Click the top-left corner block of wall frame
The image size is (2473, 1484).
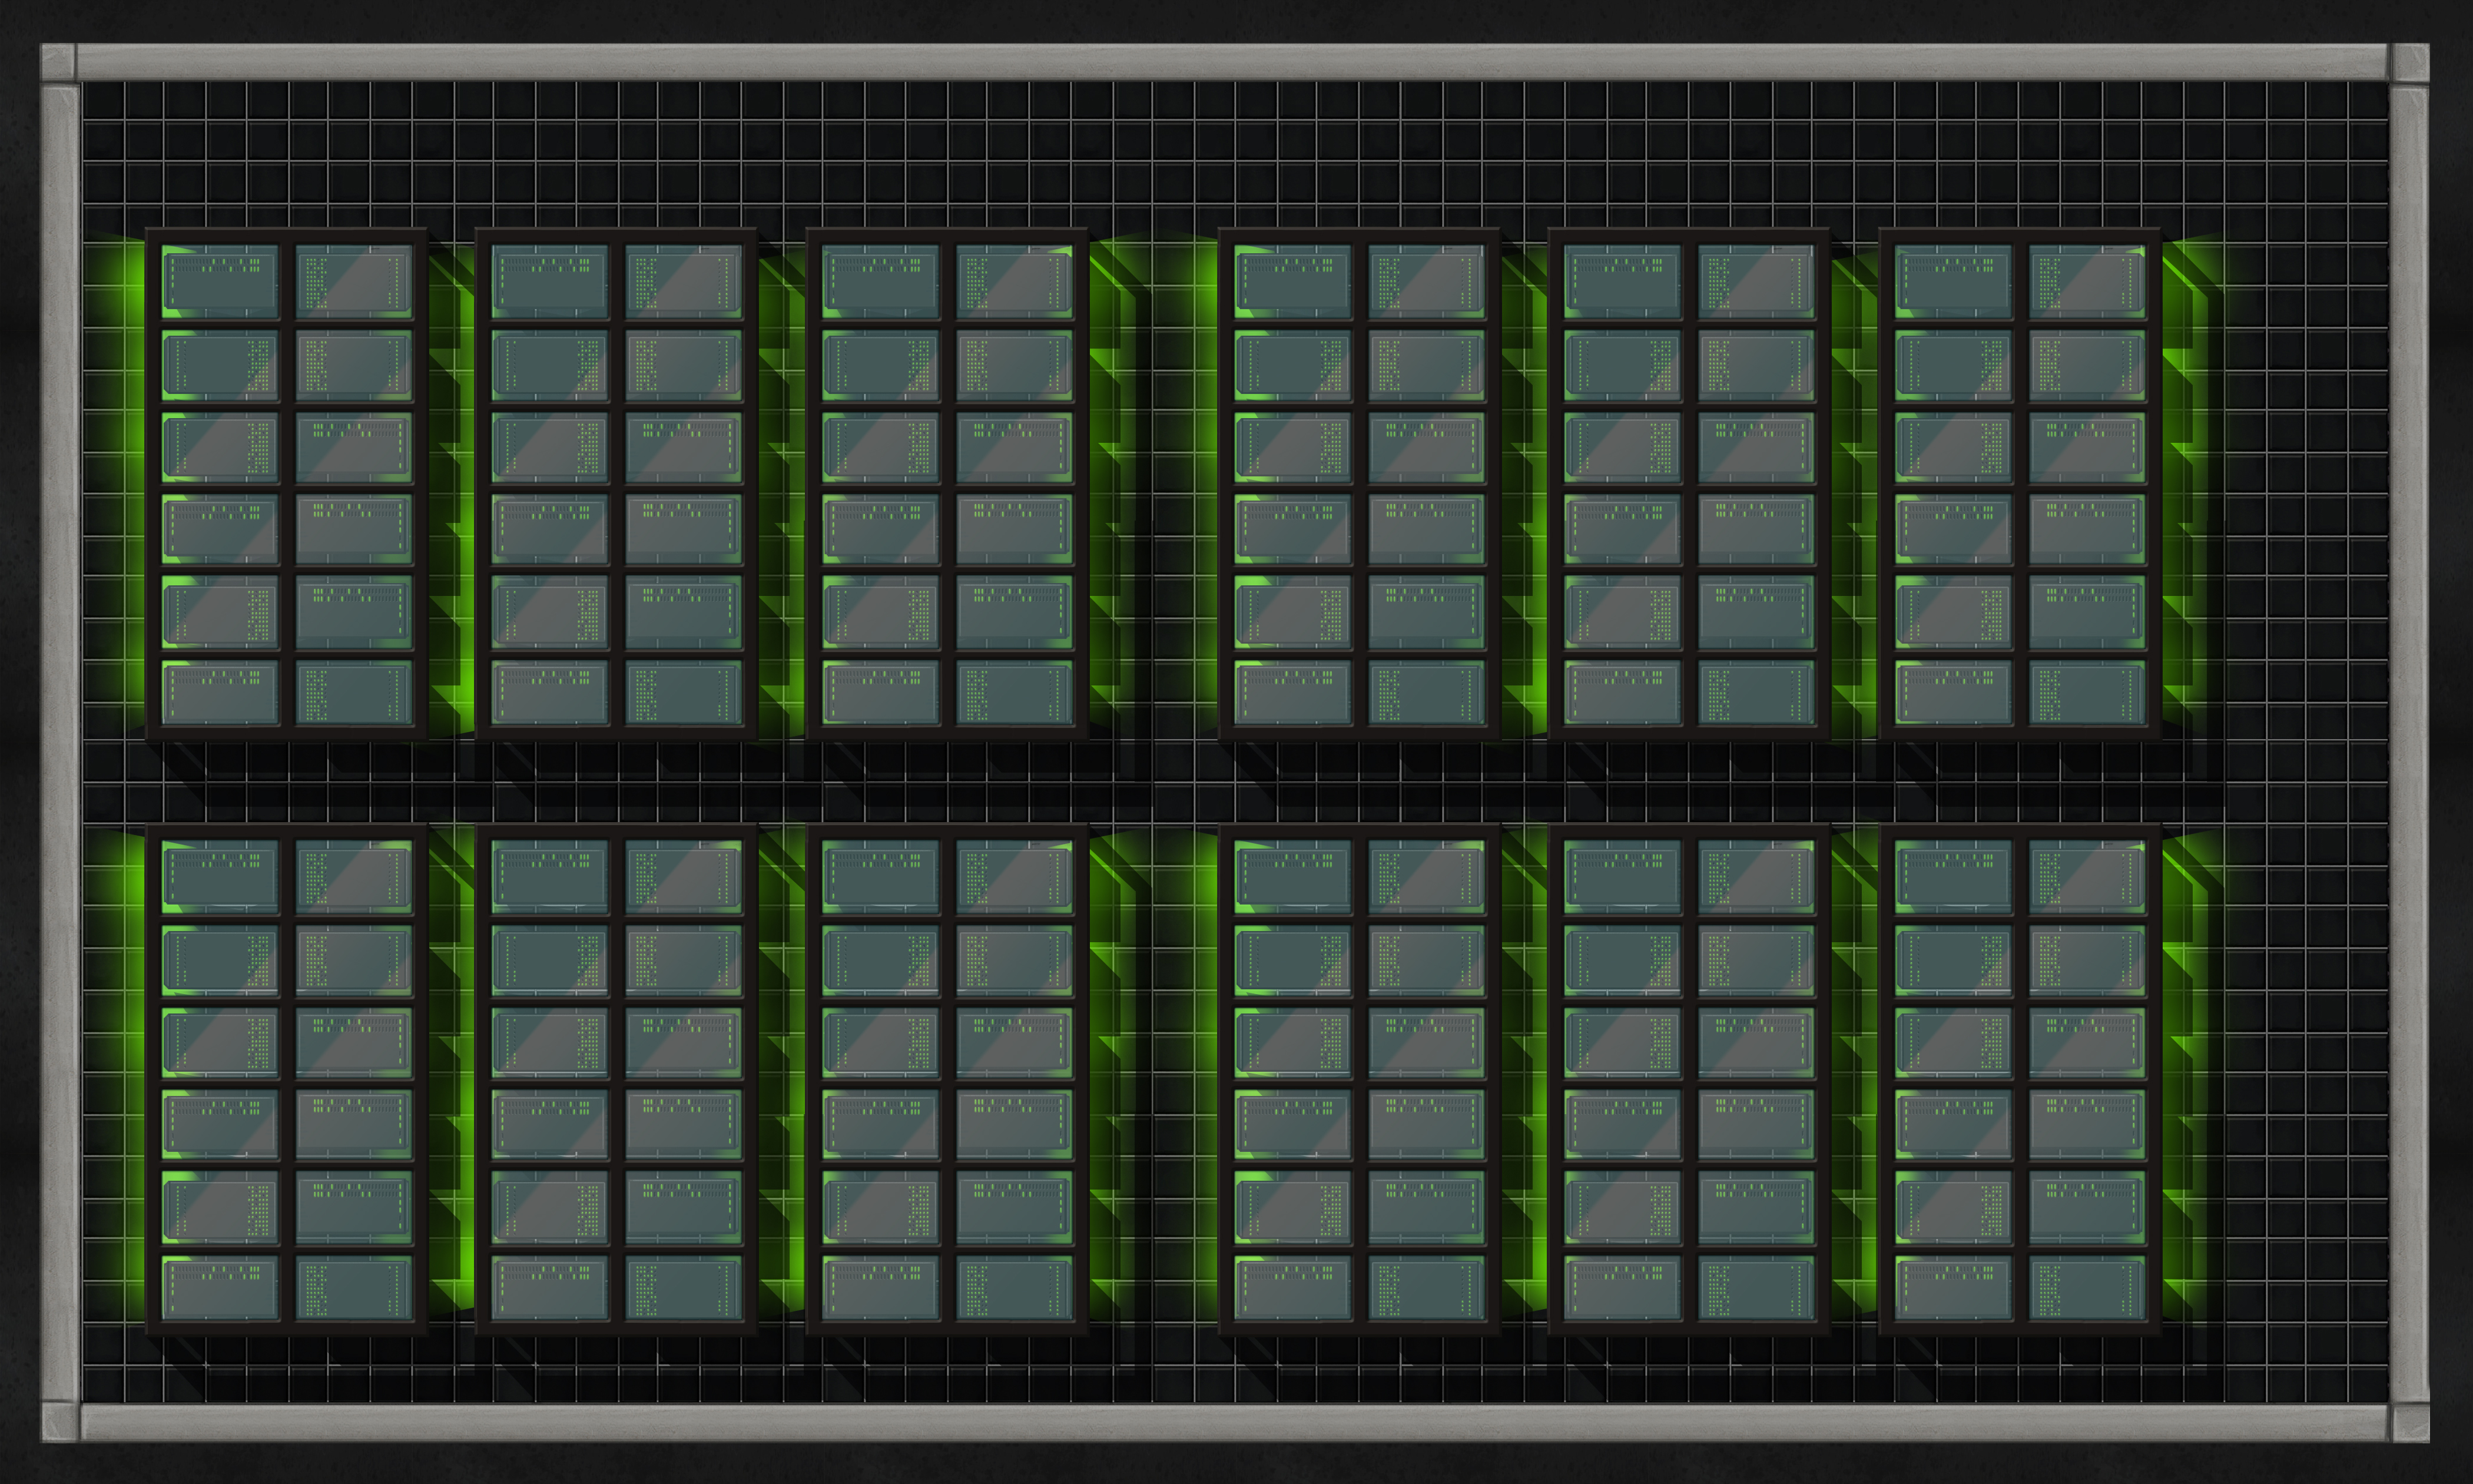[x=58, y=62]
